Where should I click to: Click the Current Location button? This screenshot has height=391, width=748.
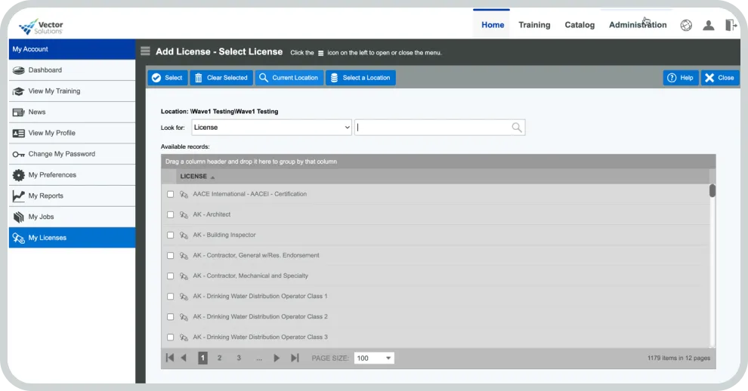pos(289,78)
